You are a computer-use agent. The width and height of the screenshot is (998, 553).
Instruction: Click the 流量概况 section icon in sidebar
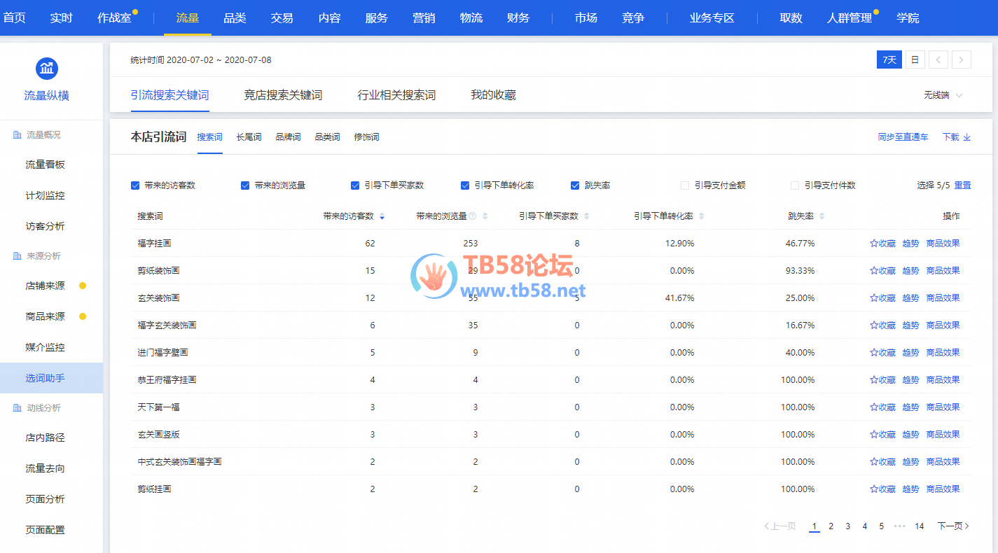click(17, 134)
